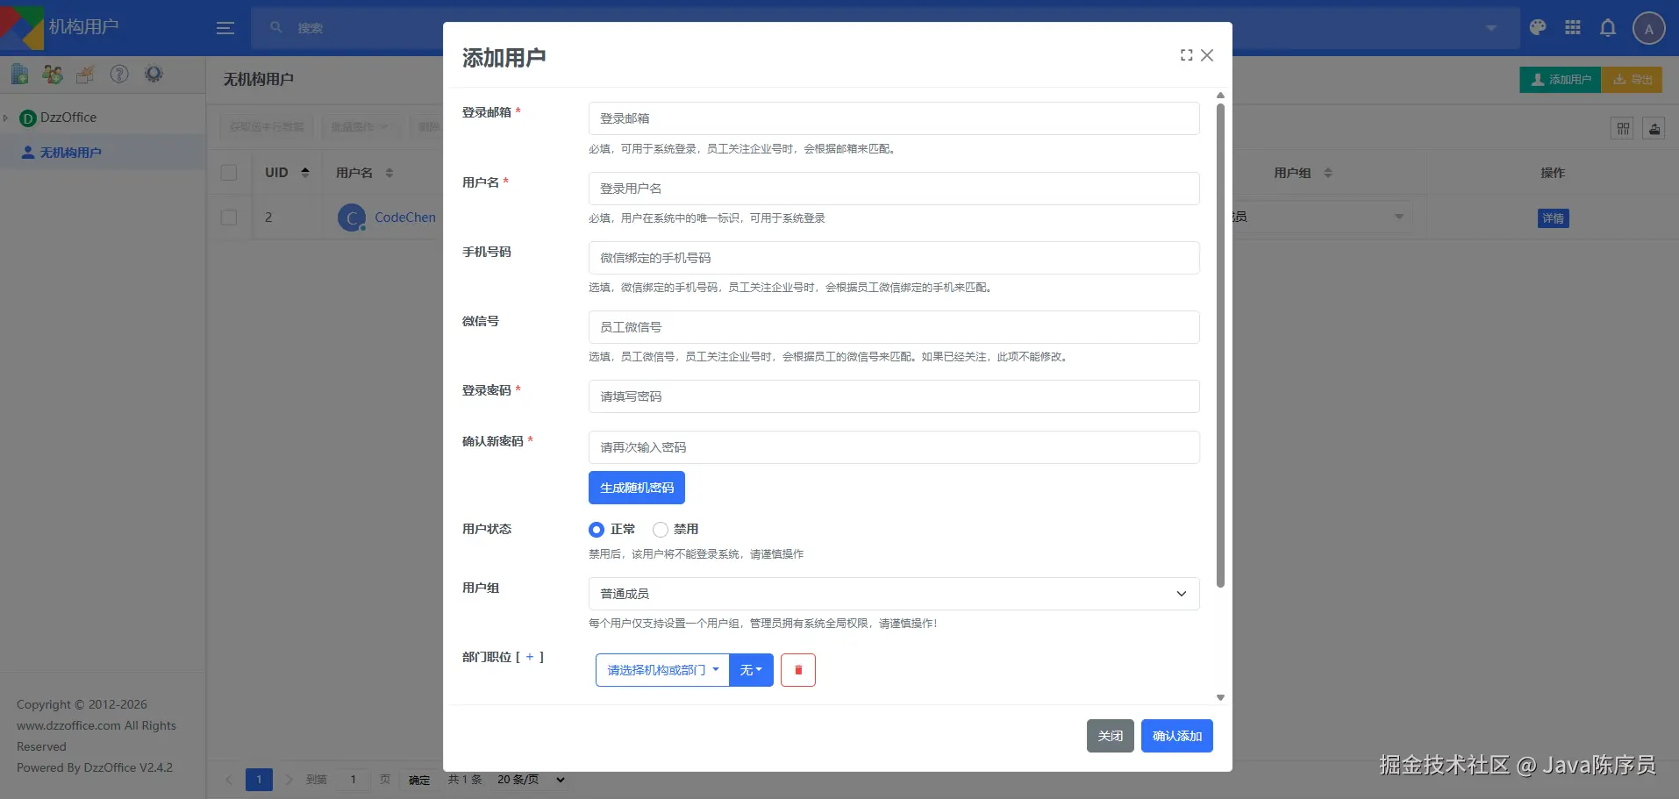Click the DzzOffice logo in header
Viewport: 1679px width, 799px height.
pyautogui.click(x=22, y=26)
